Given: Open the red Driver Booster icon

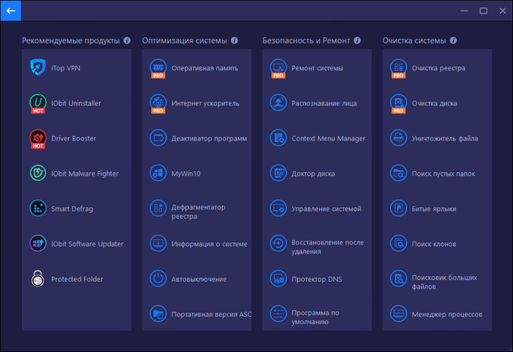Looking at the screenshot, I should 38,138.
